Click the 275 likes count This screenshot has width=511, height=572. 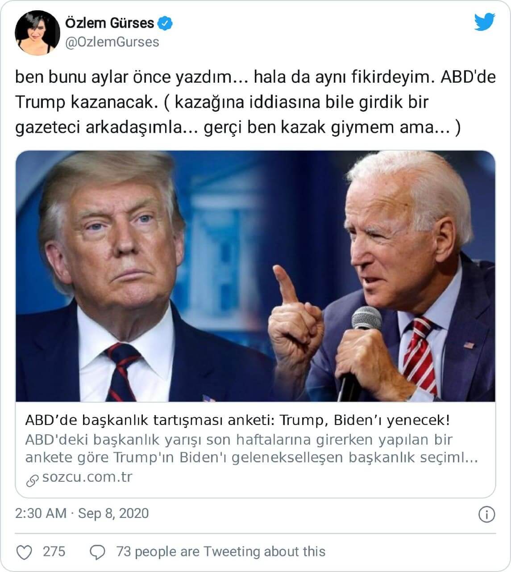point(54,552)
